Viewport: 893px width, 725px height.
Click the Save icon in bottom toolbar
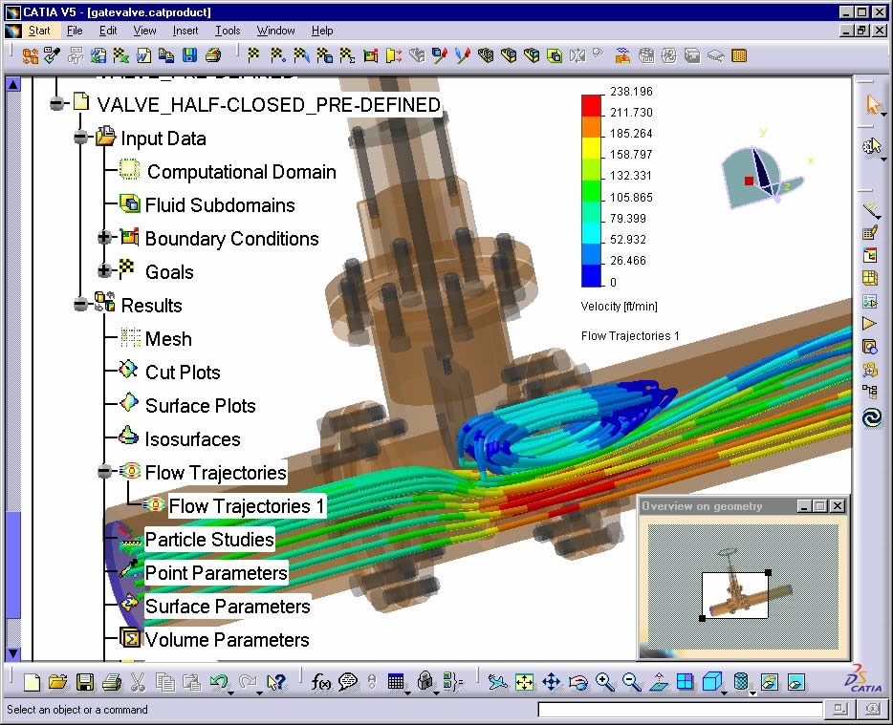(x=85, y=682)
